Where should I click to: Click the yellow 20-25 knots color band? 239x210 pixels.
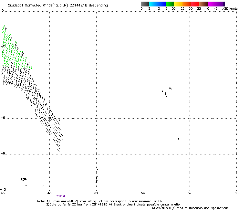(178, 4)
